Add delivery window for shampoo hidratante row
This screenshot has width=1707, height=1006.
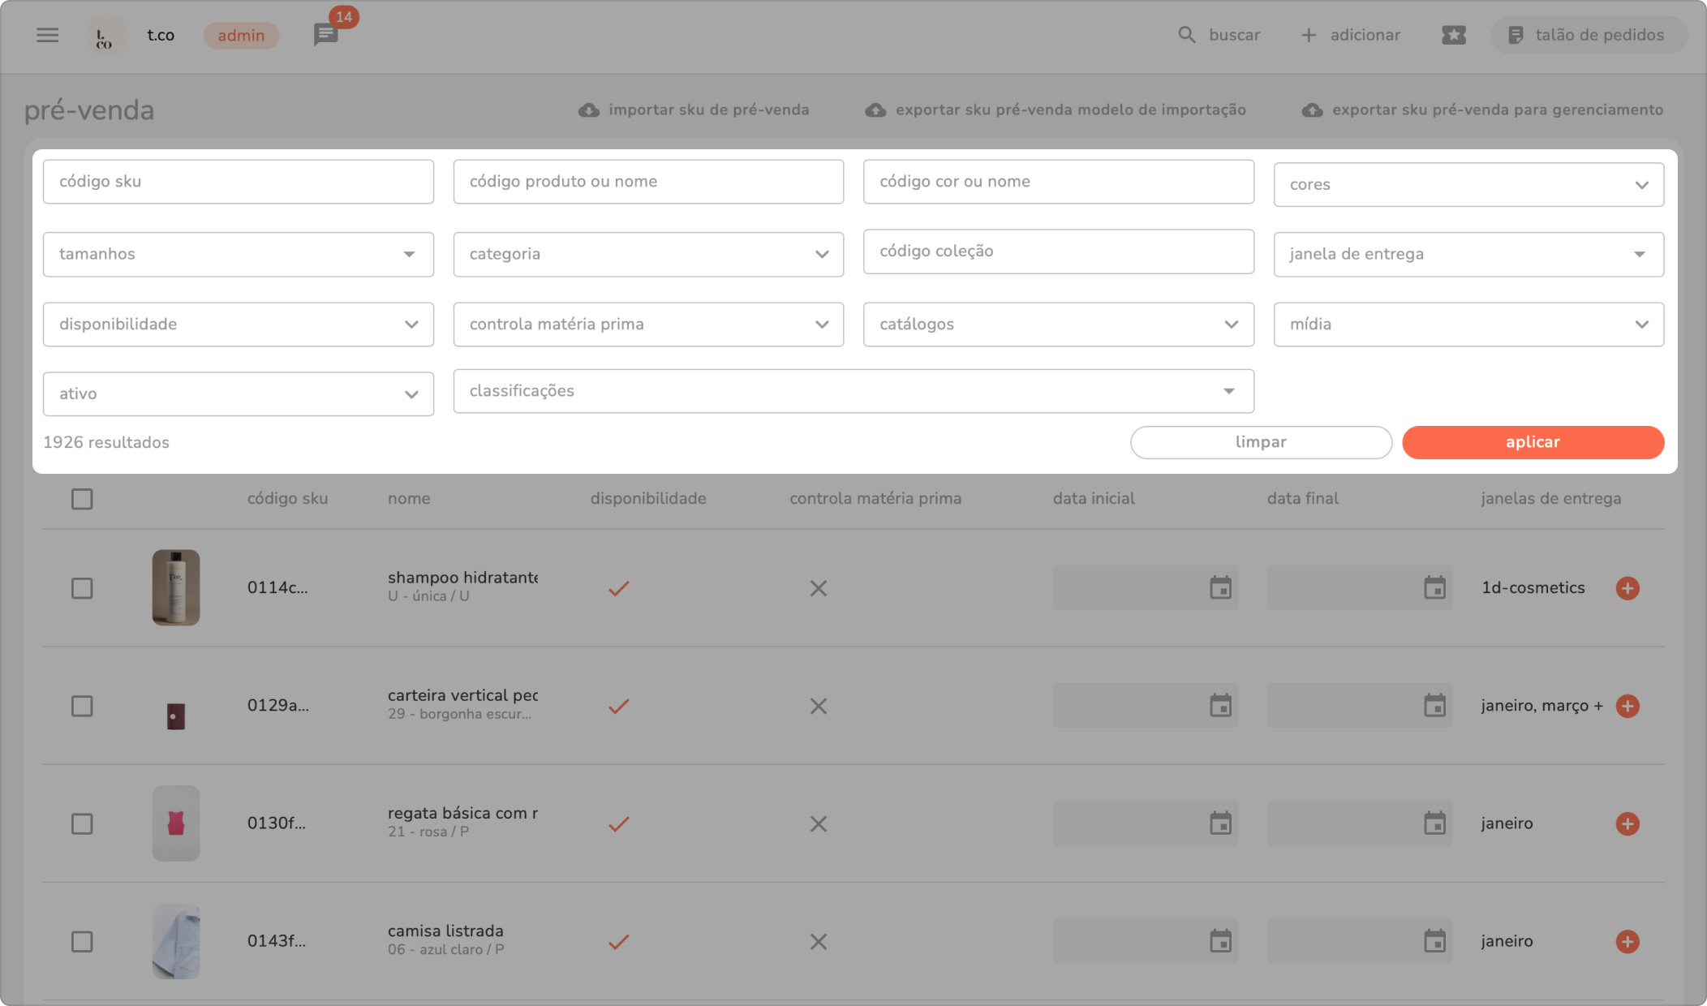(1627, 588)
